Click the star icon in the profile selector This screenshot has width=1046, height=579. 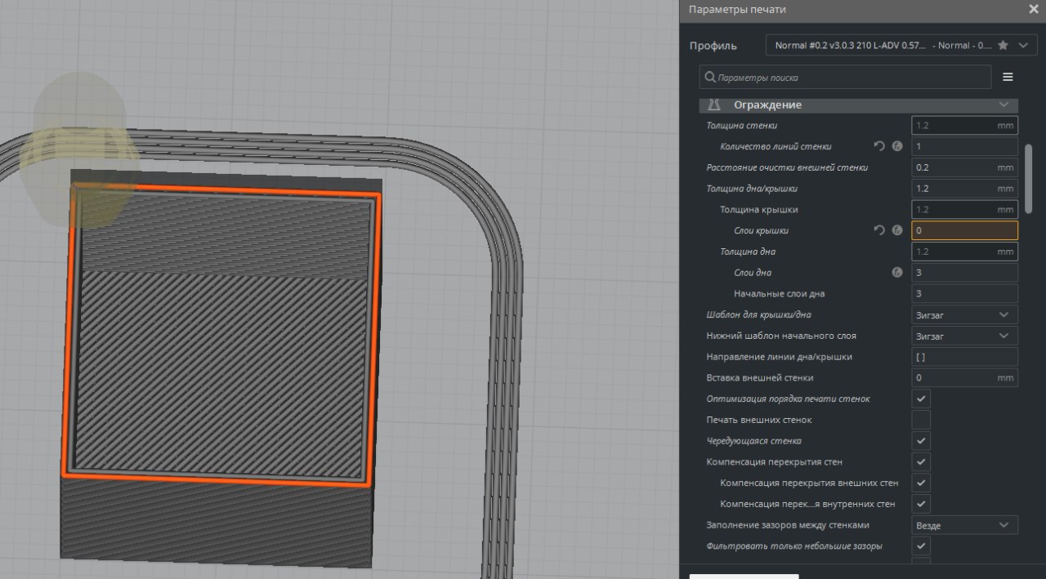(1003, 46)
